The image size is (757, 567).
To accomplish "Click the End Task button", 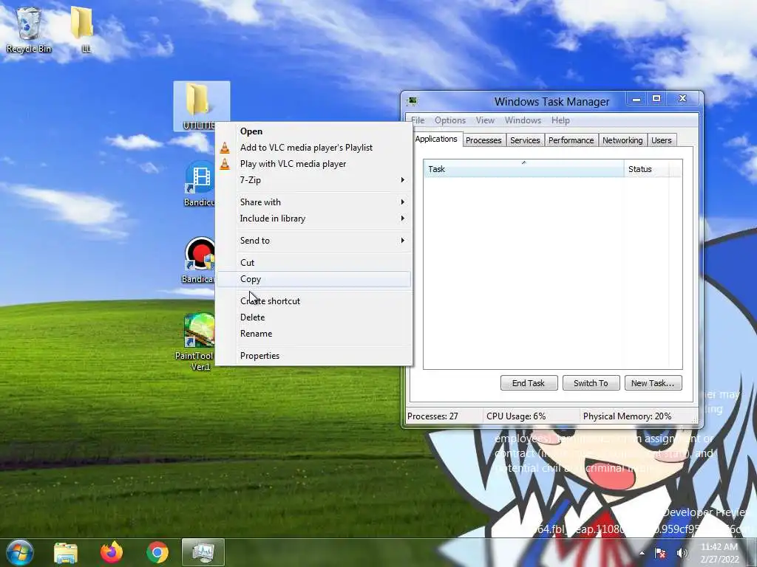I will 529,383.
